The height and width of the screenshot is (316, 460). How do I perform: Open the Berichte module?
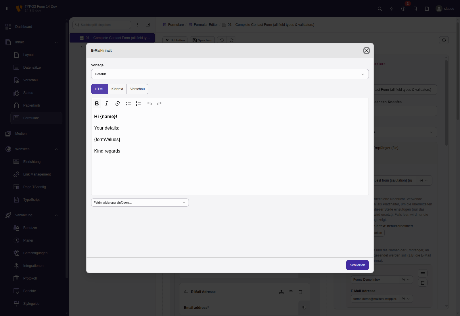[36, 291]
